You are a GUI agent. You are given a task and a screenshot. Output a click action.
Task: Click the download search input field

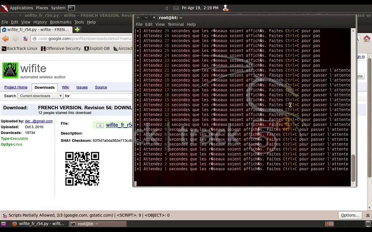101,96
